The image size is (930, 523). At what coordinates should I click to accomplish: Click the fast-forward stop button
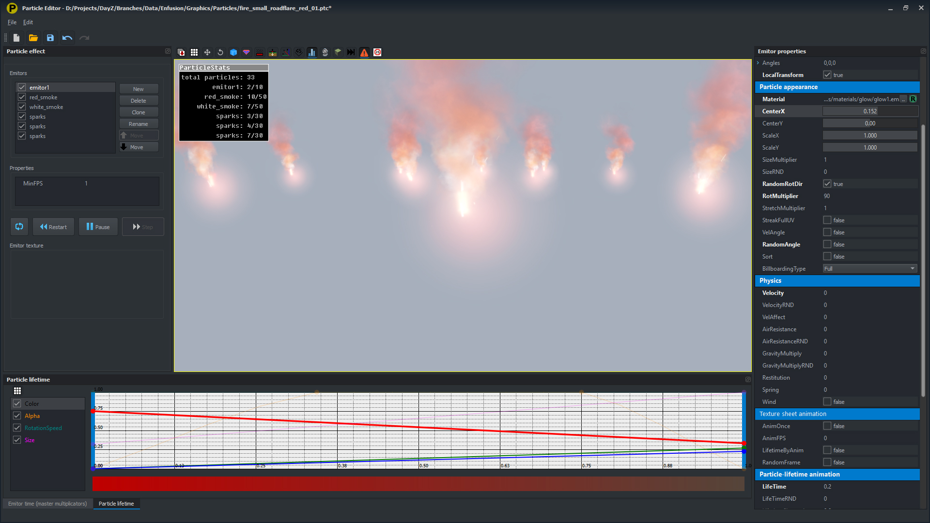(x=142, y=227)
